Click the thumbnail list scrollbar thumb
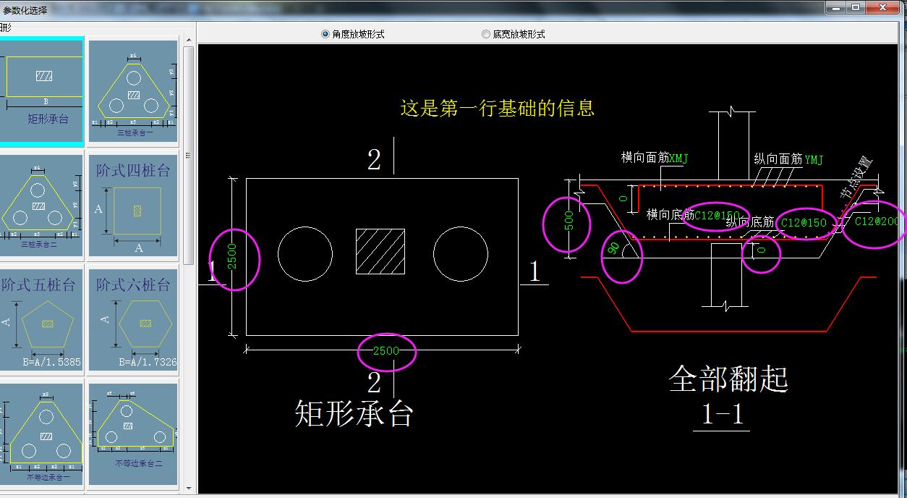907x498 pixels. 188,155
